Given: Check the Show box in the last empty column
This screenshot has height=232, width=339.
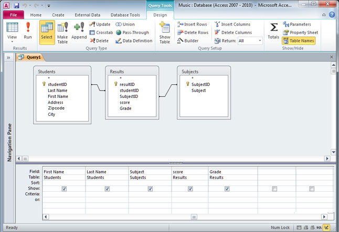Looking at the screenshot, I should coord(312,189).
